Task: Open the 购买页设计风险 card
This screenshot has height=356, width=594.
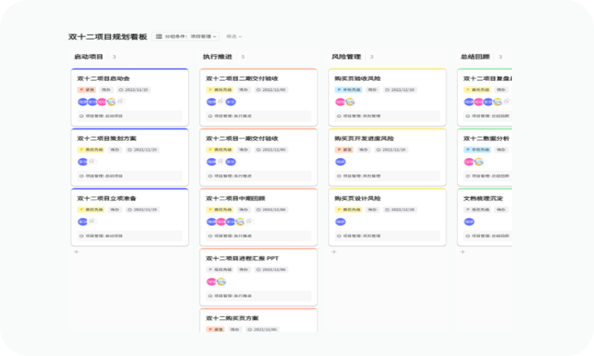Action: [388, 217]
